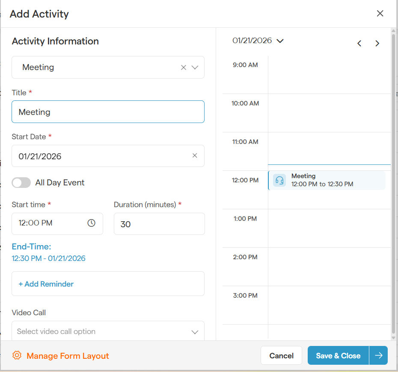The height and width of the screenshot is (372, 398).
Task: Click the gear icon beside Manage Form Layout
Action: point(17,355)
